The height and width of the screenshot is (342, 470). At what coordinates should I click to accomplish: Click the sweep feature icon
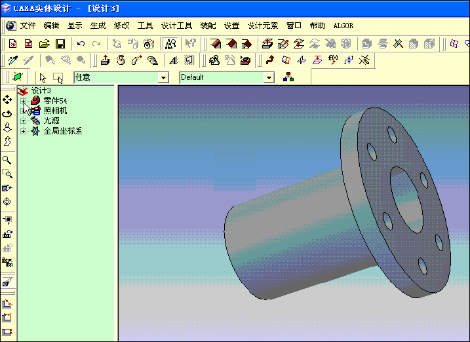point(137,60)
